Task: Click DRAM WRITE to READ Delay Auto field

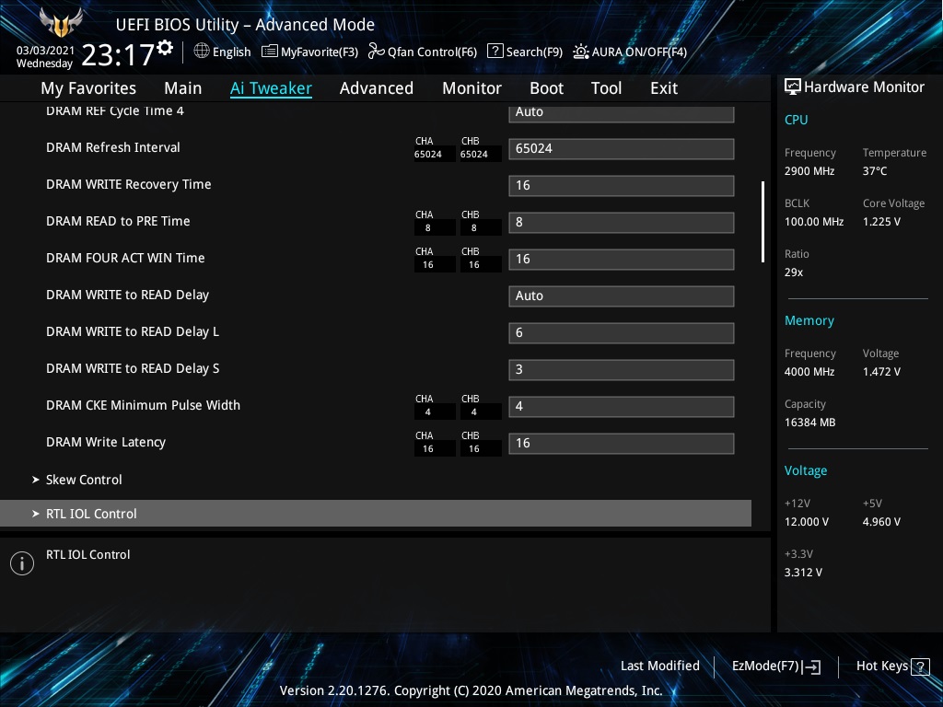Action: pyautogui.click(x=622, y=296)
